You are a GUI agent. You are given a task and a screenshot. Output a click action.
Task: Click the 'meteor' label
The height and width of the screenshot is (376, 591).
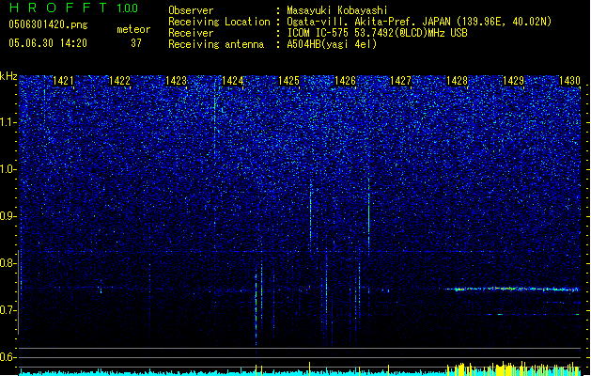pyautogui.click(x=133, y=29)
